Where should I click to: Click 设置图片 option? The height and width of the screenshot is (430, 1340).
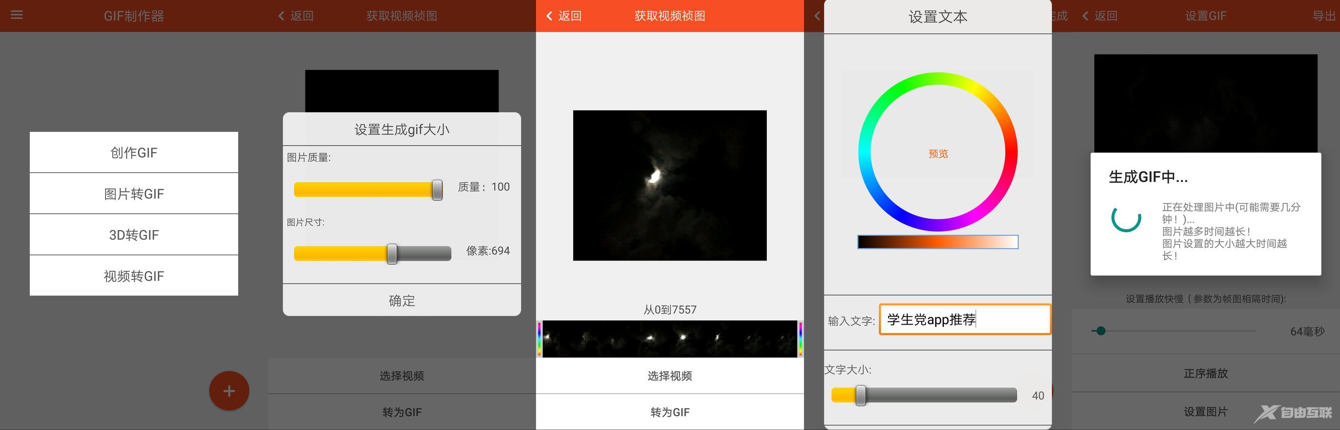click(x=1205, y=411)
